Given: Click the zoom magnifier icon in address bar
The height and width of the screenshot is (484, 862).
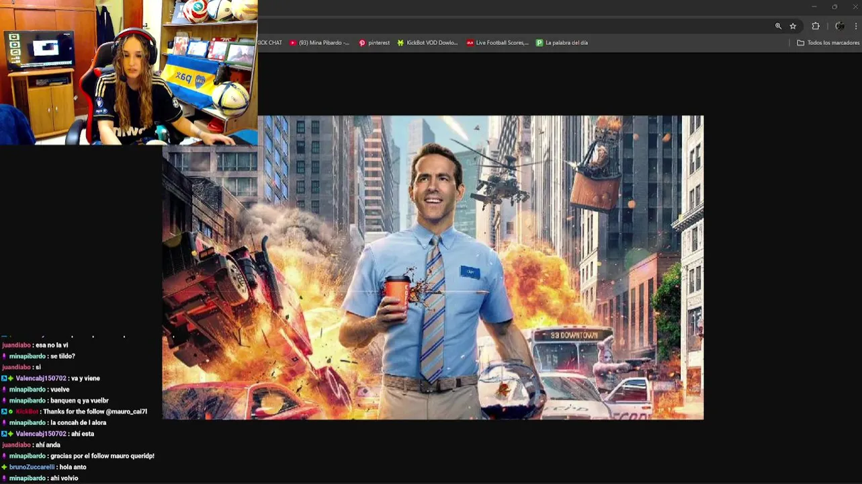Looking at the screenshot, I should coord(778,26).
